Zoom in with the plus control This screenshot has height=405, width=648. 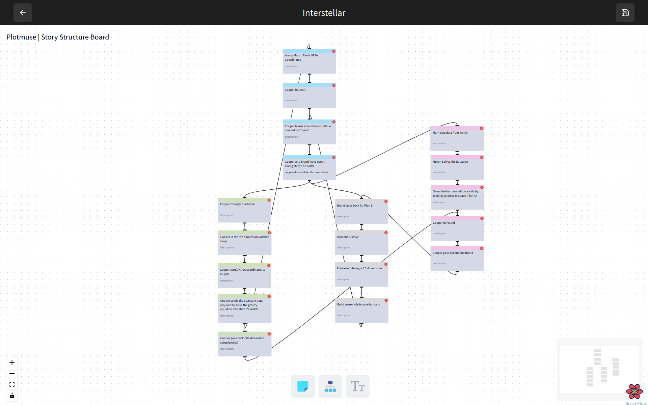pos(12,362)
